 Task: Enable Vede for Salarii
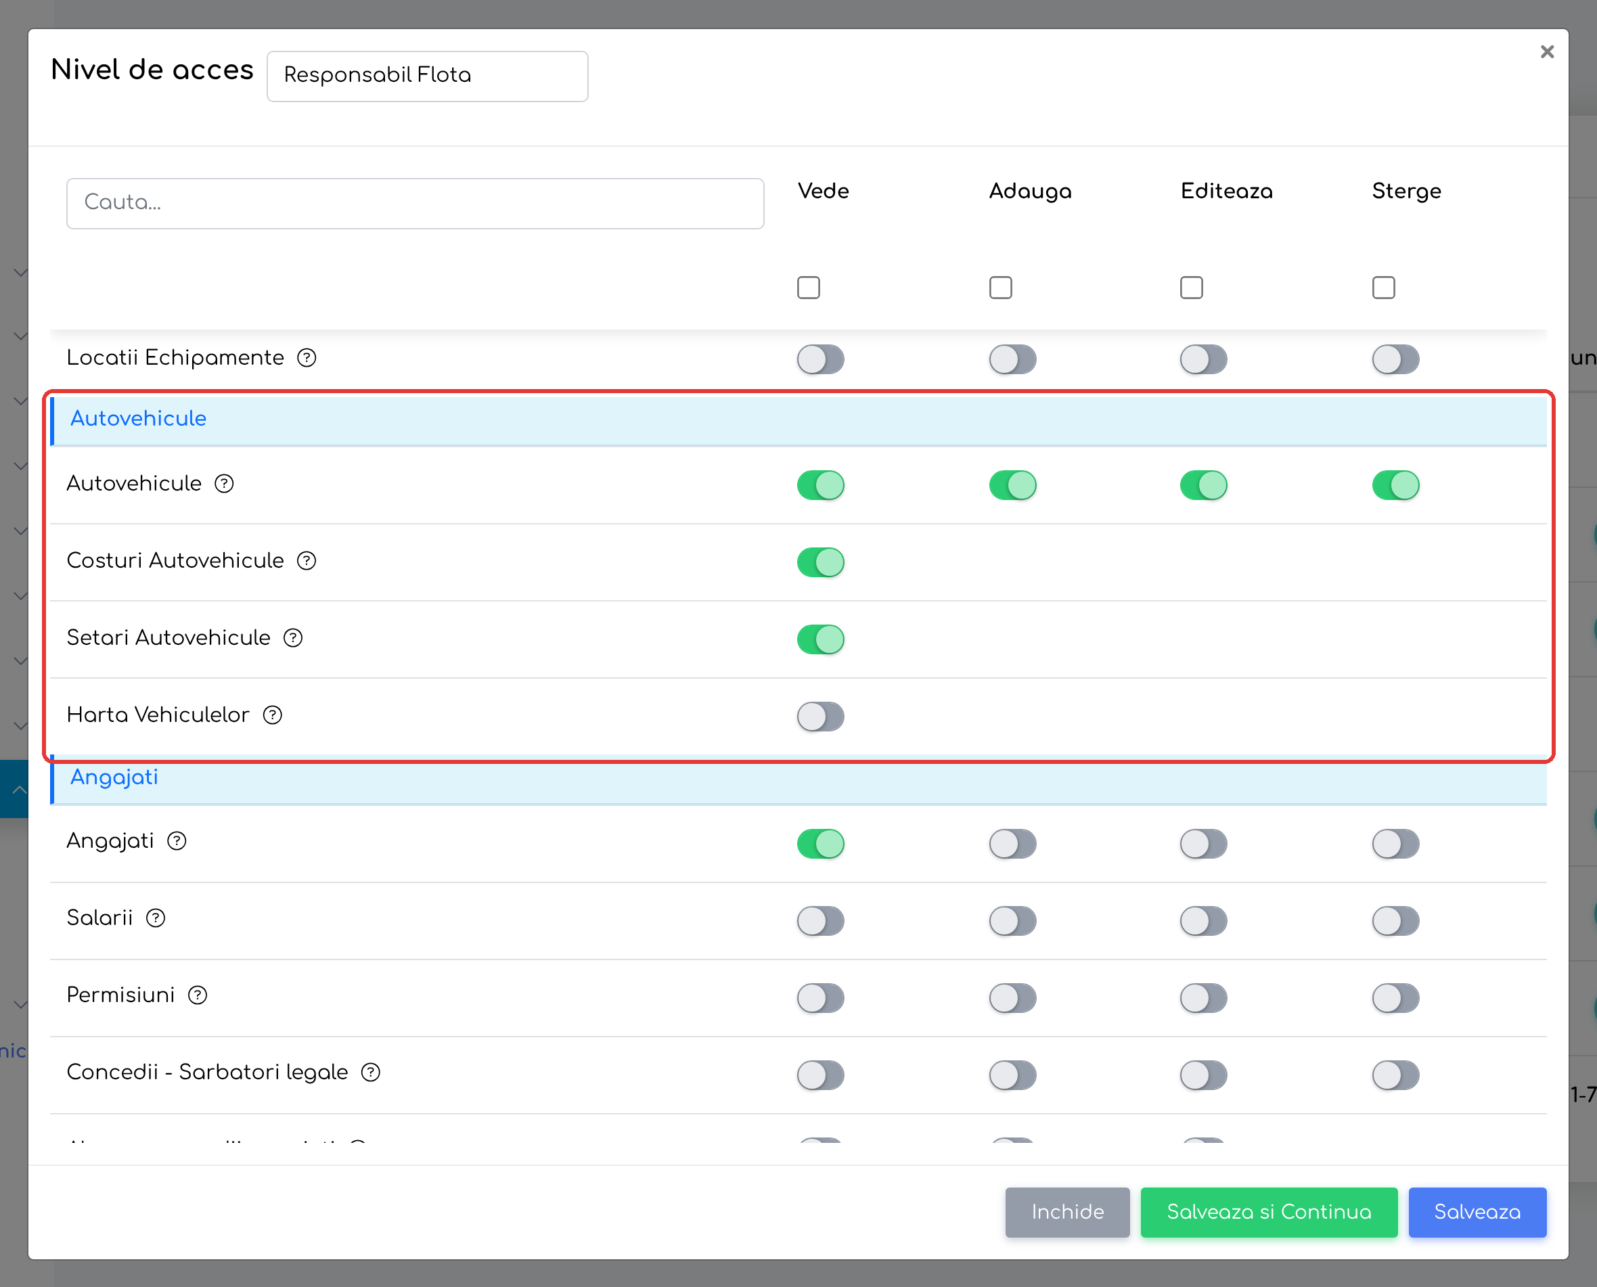[821, 922]
